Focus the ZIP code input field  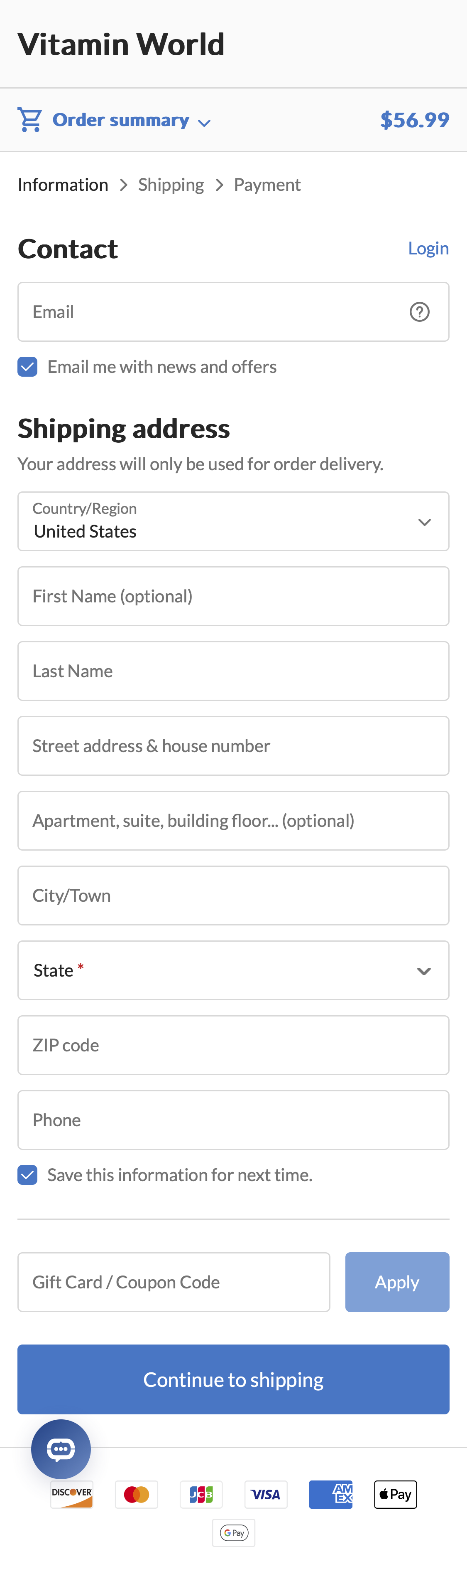point(233,1045)
